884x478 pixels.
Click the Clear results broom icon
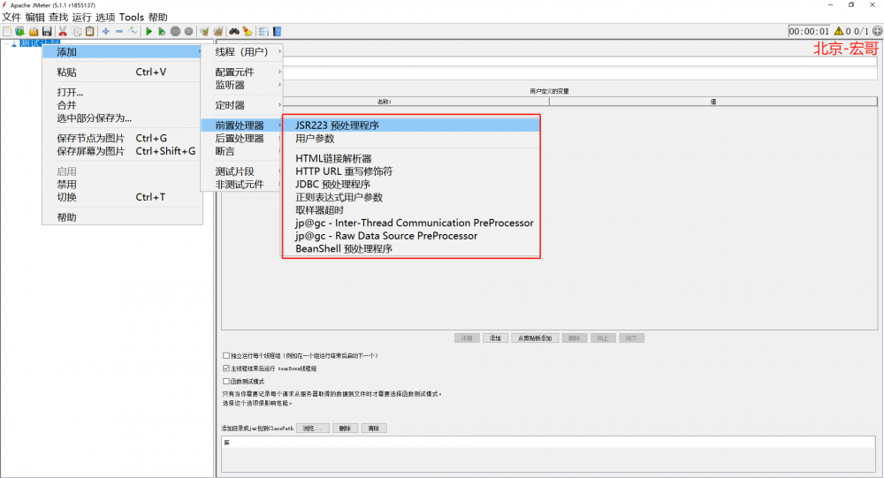(205, 32)
